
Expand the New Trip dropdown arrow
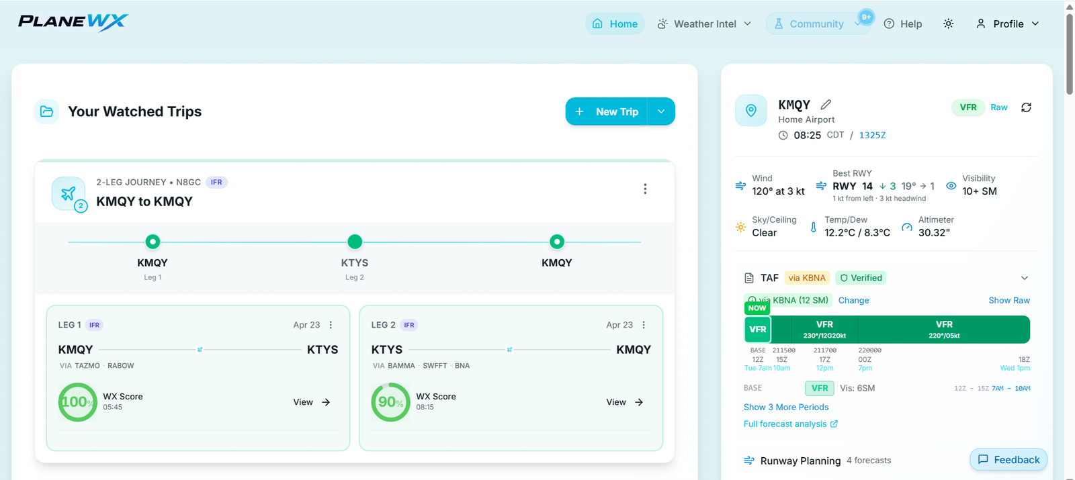[661, 111]
